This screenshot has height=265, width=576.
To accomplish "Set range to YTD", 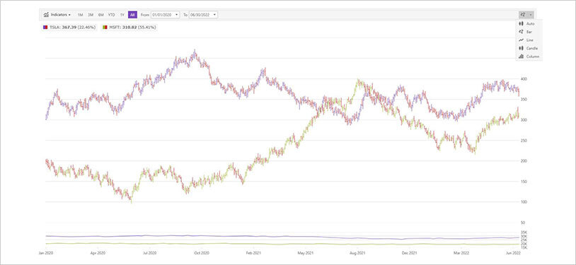I will coord(111,15).
